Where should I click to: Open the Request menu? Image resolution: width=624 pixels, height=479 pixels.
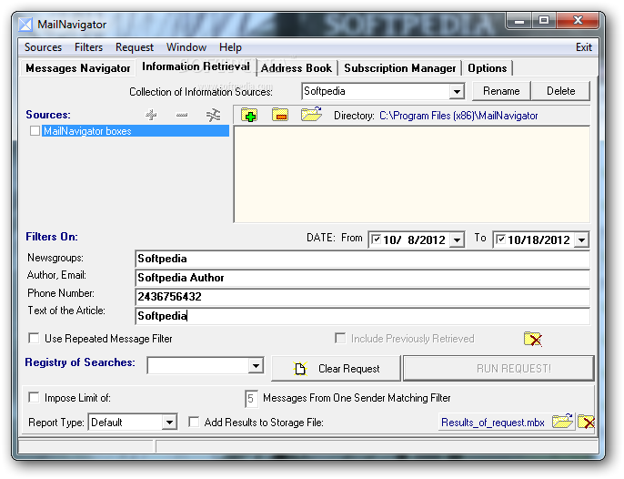pyautogui.click(x=134, y=47)
